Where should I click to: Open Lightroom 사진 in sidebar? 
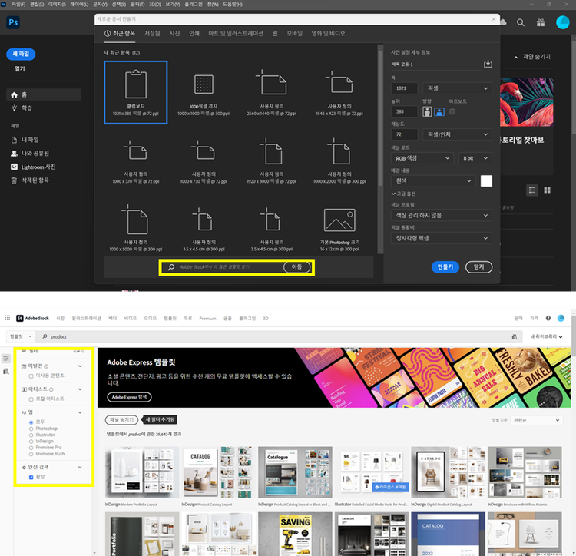coord(33,167)
